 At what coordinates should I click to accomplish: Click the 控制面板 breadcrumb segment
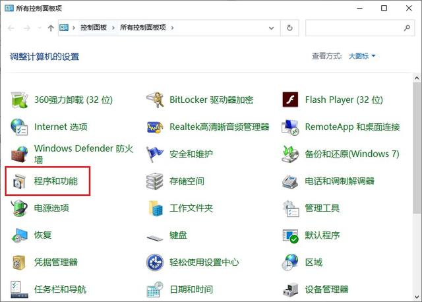[94, 28]
